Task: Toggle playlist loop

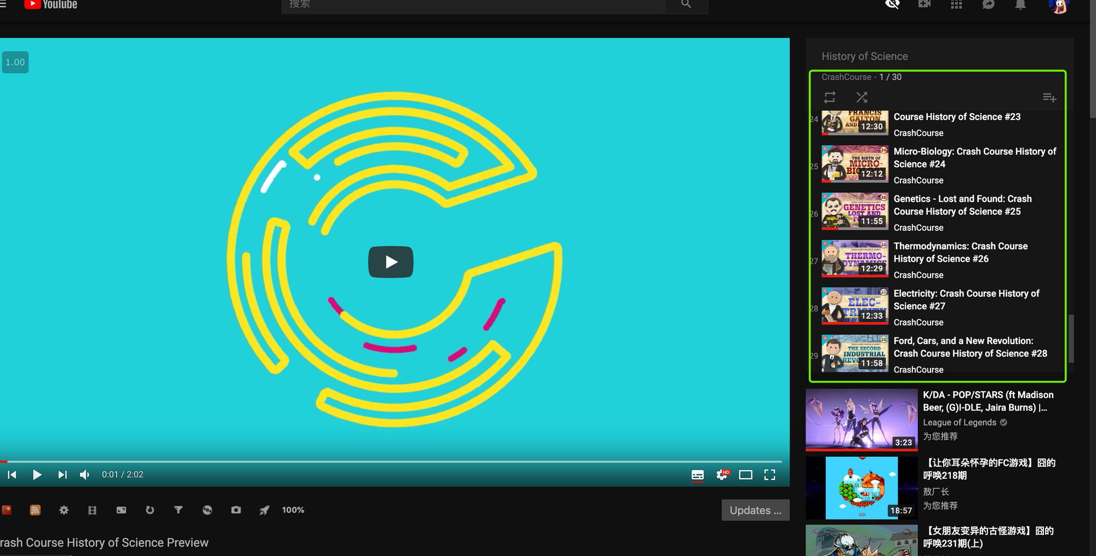Action: coord(830,98)
